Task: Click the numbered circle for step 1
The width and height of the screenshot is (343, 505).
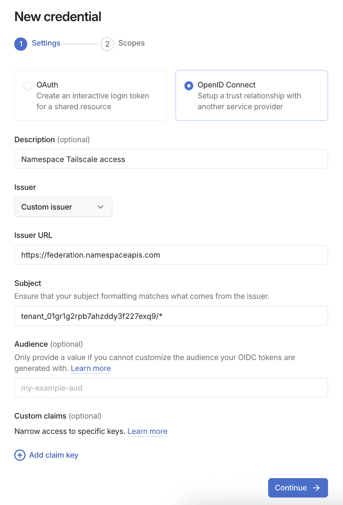Action: tap(21, 44)
